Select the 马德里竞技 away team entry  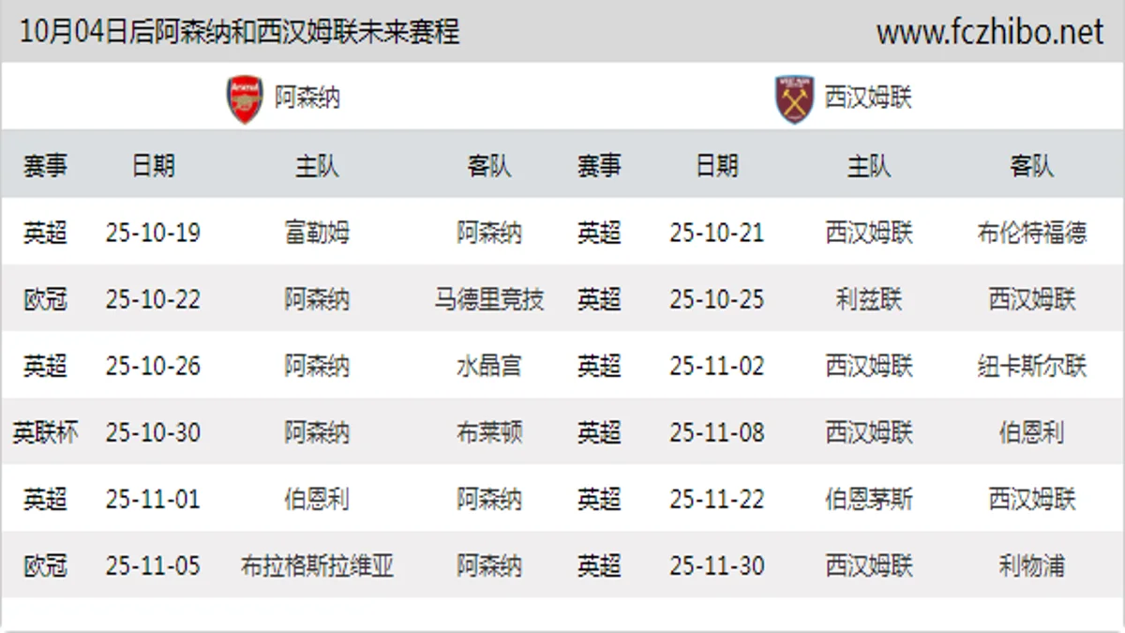[x=488, y=299]
